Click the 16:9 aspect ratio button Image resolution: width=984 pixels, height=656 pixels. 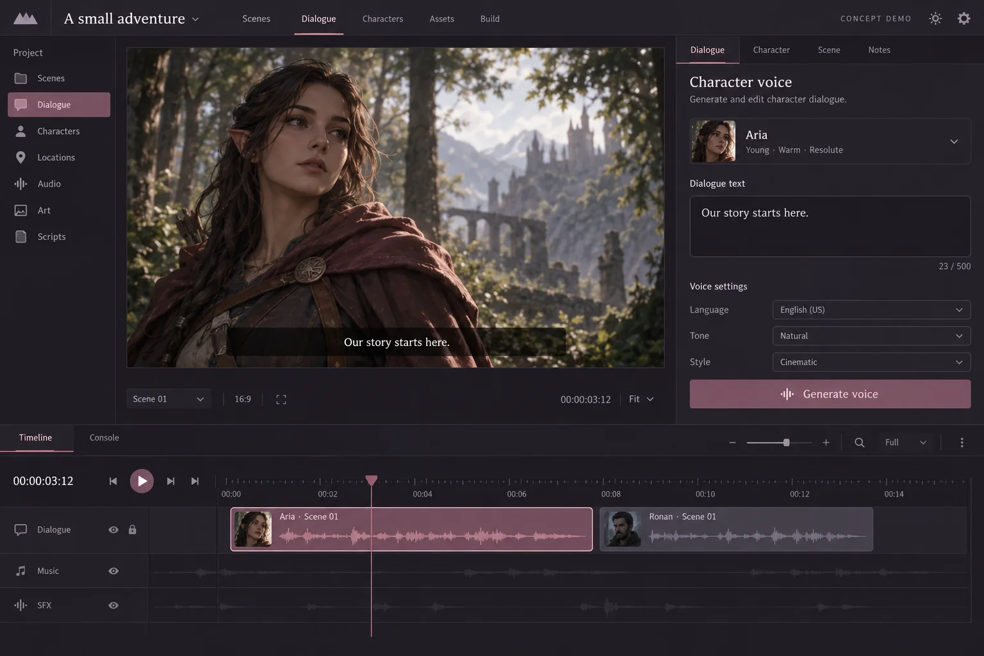point(243,399)
